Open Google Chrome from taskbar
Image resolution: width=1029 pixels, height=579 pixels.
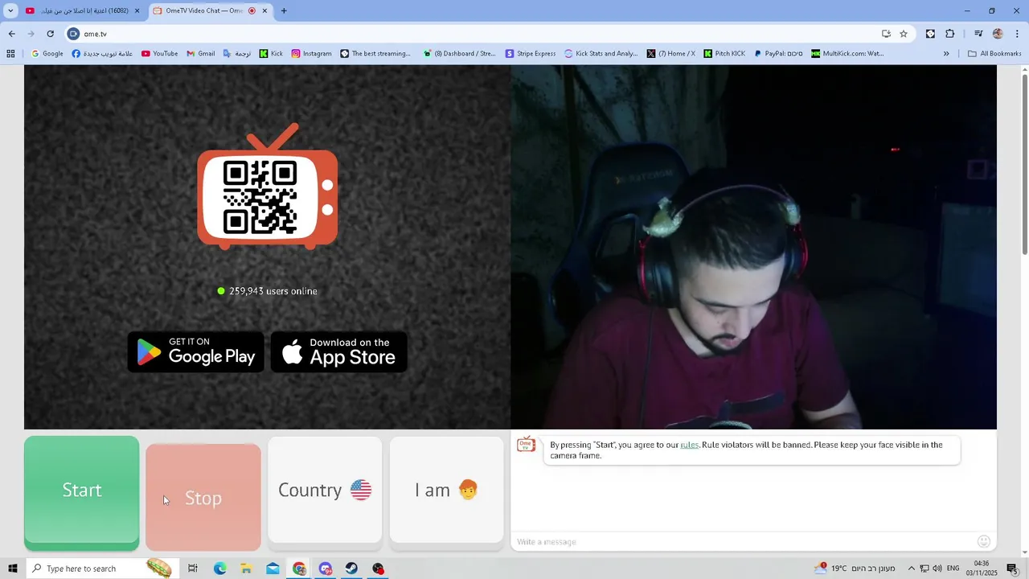(x=299, y=569)
